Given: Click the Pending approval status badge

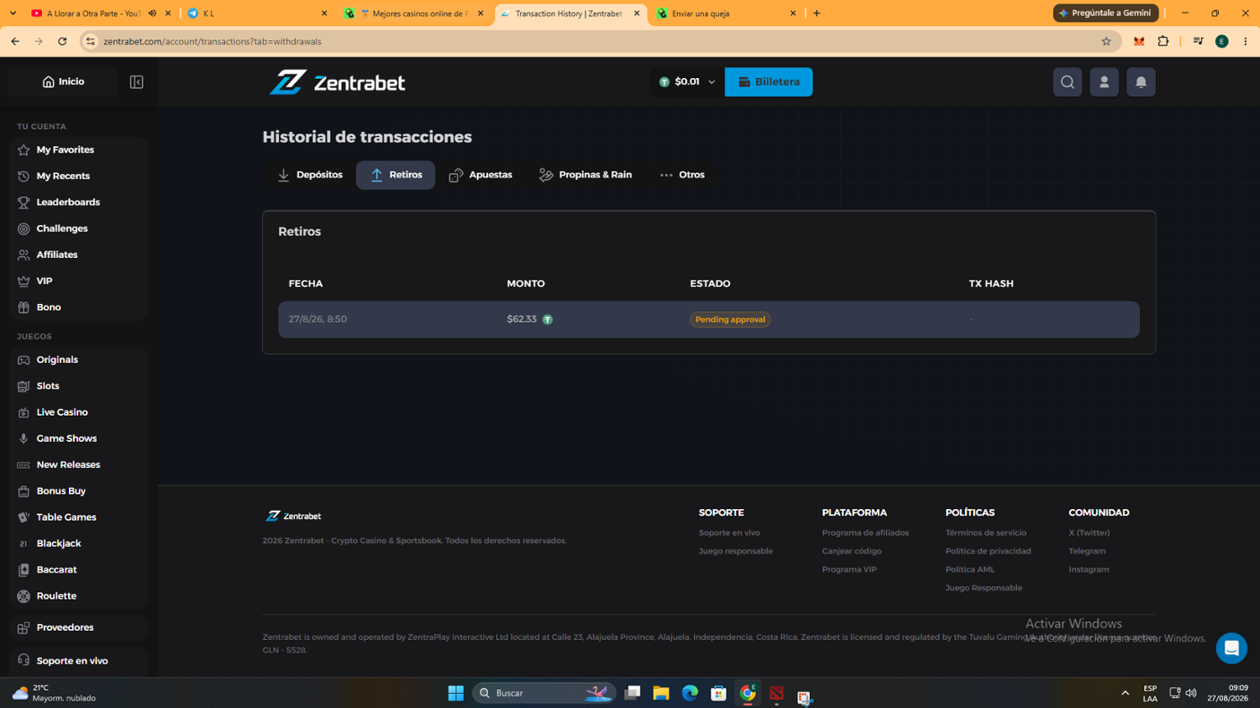Looking at the screenshot, I should (x=730, y=320).
